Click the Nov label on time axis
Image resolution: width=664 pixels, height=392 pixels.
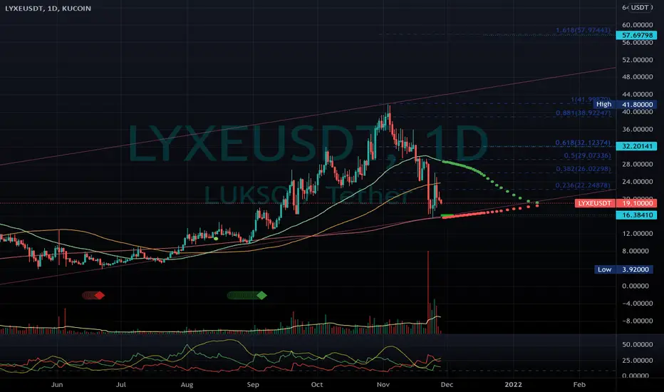[383, 385]
